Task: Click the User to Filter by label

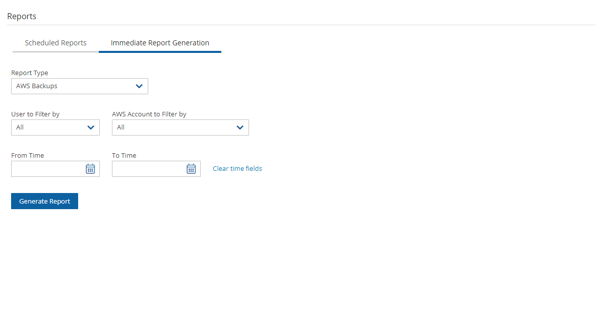Action: tap(35, 114)
